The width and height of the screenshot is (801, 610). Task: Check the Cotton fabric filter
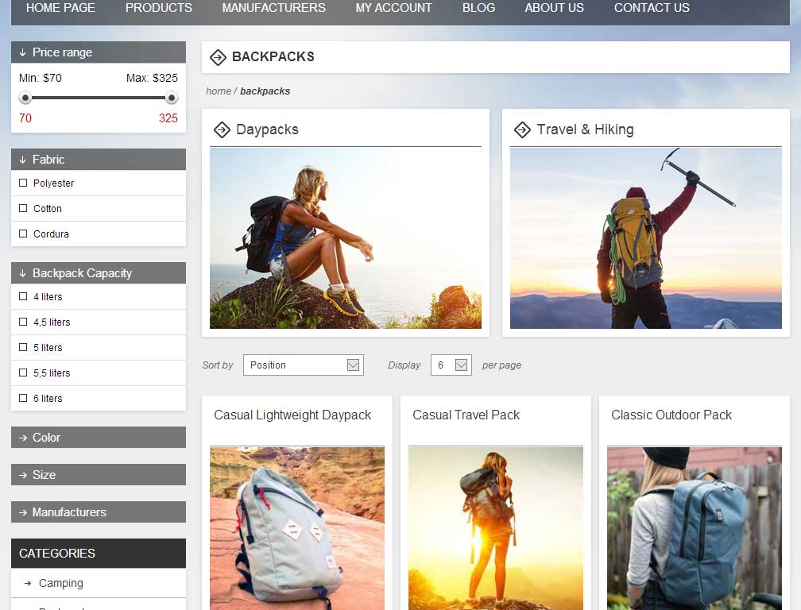[23, 208]
